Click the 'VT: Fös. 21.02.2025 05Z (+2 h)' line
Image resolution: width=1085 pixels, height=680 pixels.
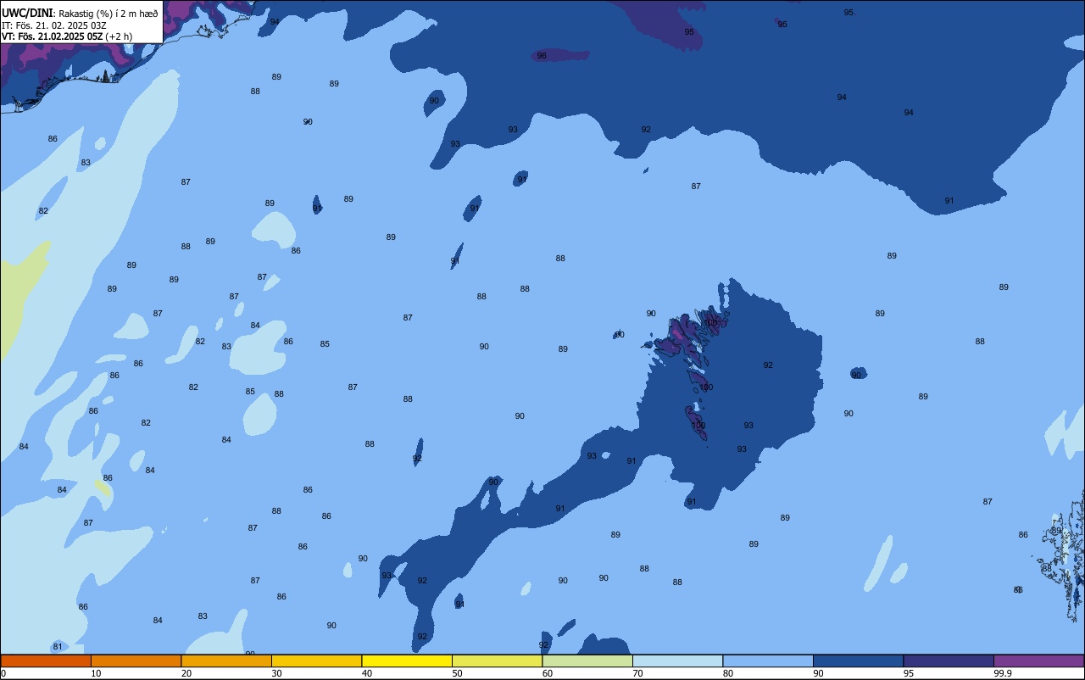tap(67, 36)
